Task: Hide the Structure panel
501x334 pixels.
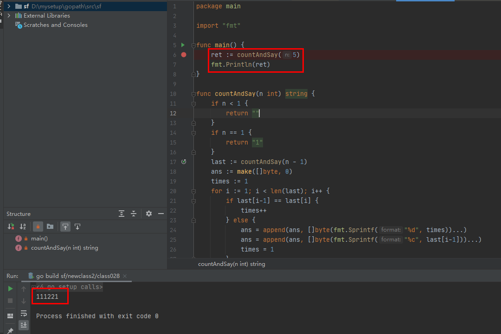Action: (161, 214)
